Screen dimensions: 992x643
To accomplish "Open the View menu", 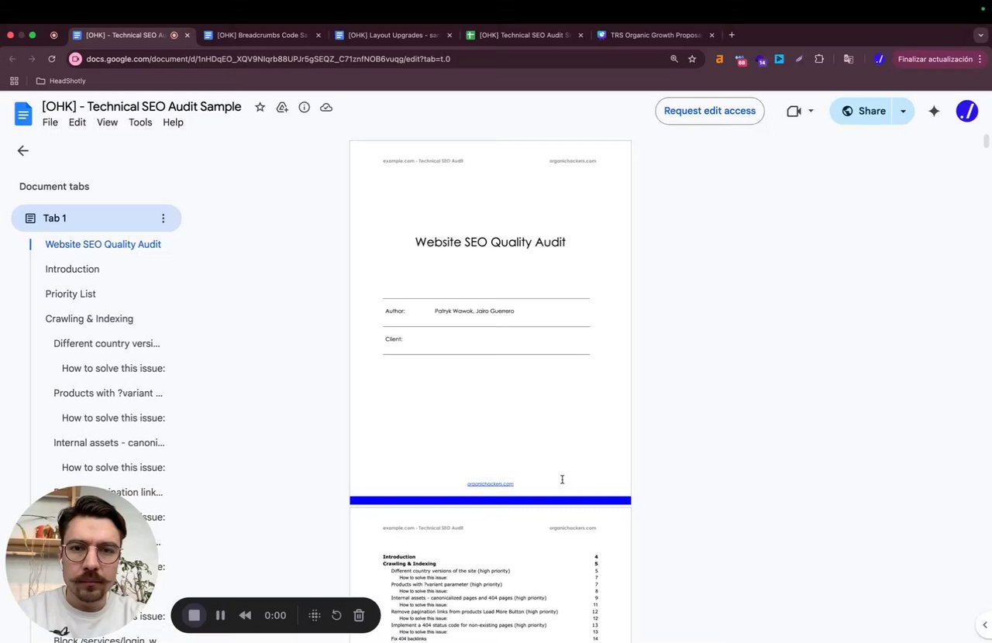I will 107,122.
